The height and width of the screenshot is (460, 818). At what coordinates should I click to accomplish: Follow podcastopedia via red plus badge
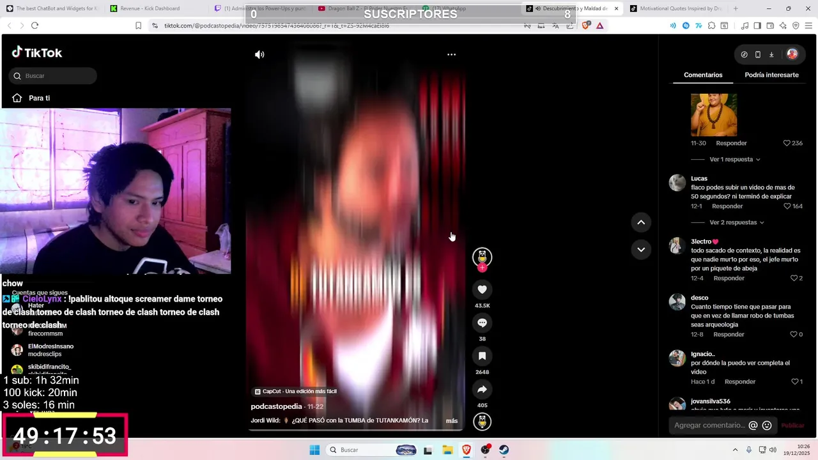pyautogui.click(x=482, y=268)
